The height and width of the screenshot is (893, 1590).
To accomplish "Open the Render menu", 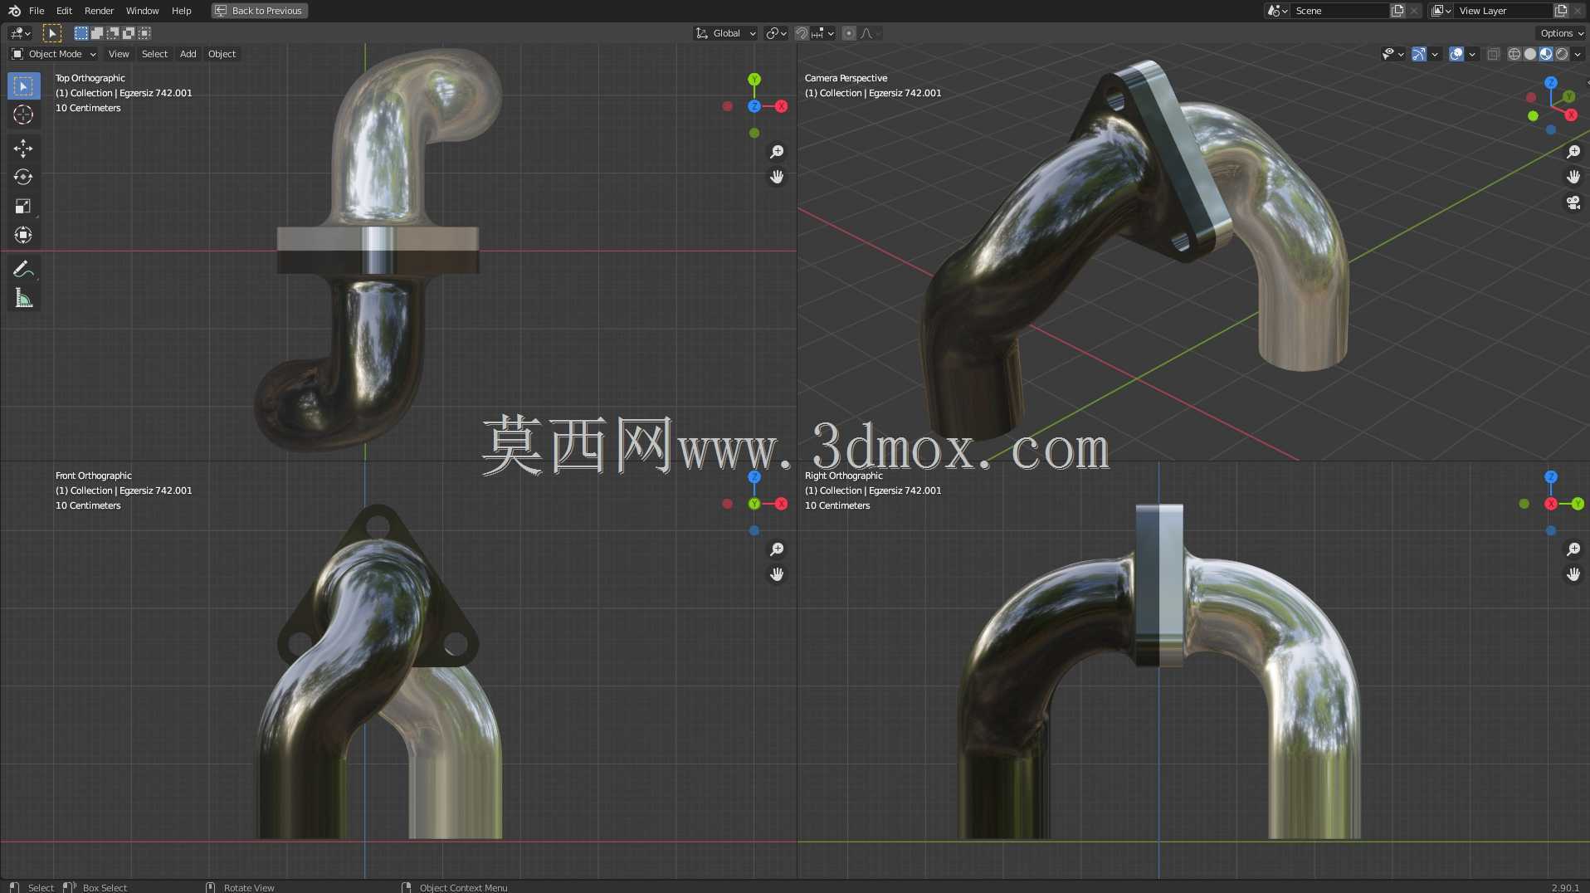I will (x=99, y=11).
